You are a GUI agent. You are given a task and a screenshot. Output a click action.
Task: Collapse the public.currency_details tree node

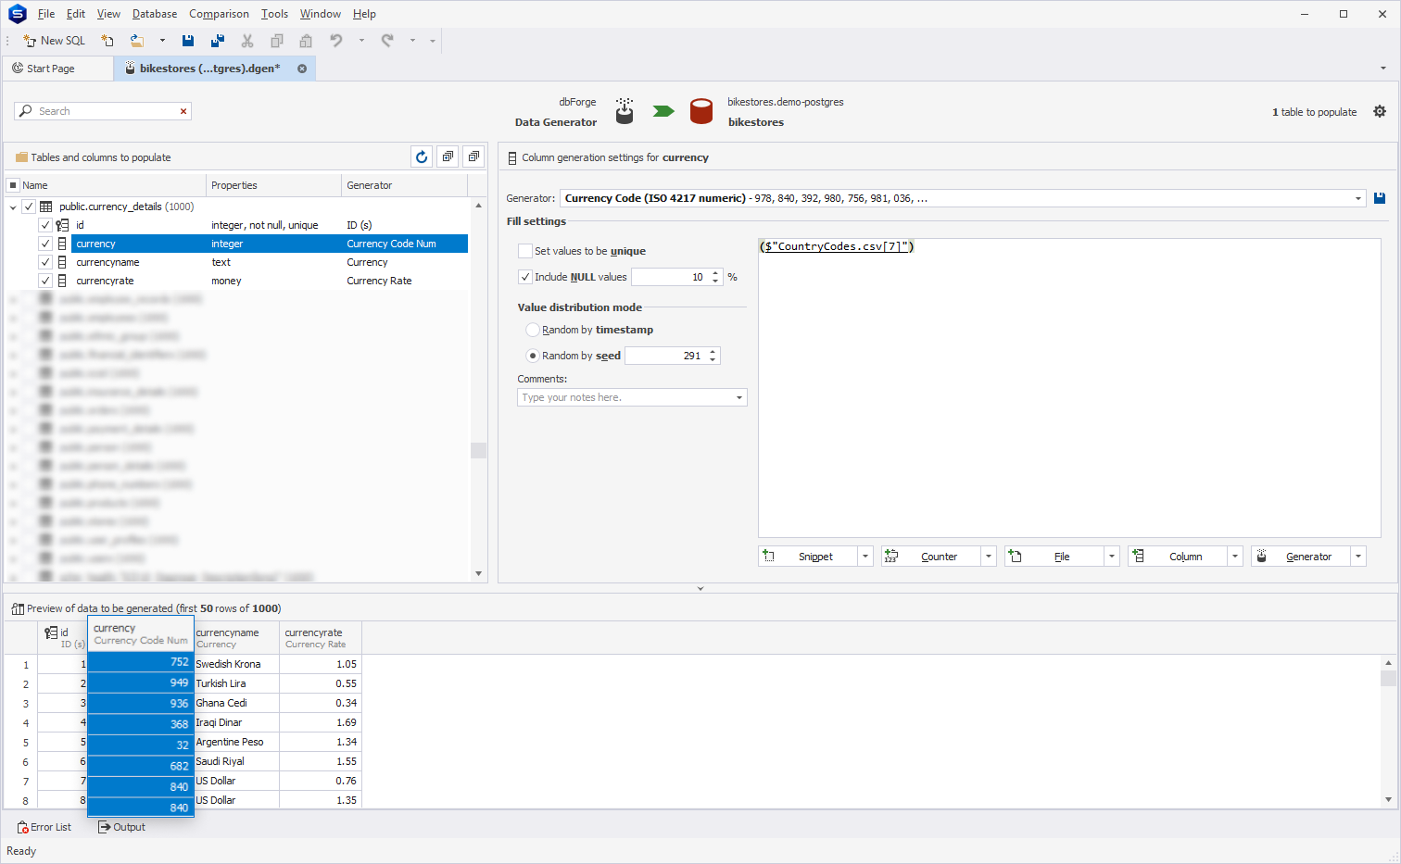(x=13, y=207)
